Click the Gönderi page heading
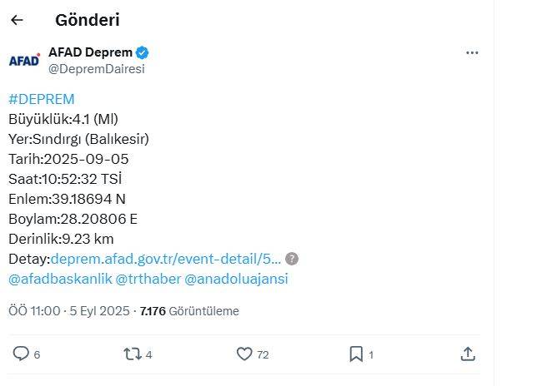Screen dimensions: 542x386 pyautogui.click(x=87, y=20)
